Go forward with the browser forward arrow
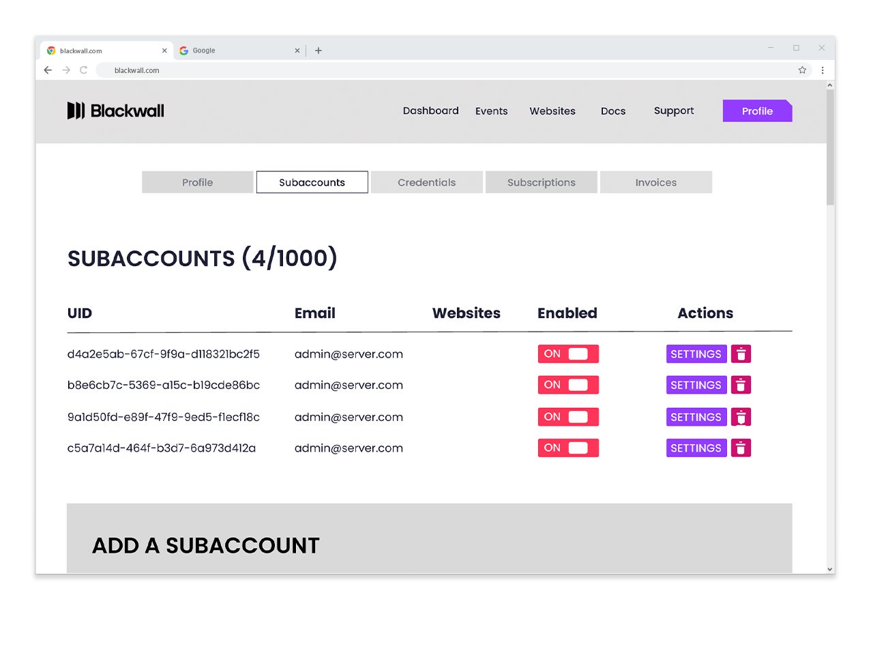Viewport: 873px width, 655px height. coord(66,70)
